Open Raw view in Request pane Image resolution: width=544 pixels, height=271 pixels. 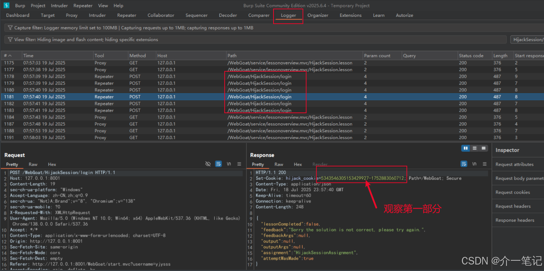point(33,164)
